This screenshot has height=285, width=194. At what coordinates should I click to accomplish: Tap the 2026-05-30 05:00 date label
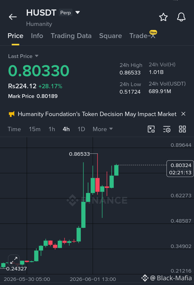tap(27, 279)
